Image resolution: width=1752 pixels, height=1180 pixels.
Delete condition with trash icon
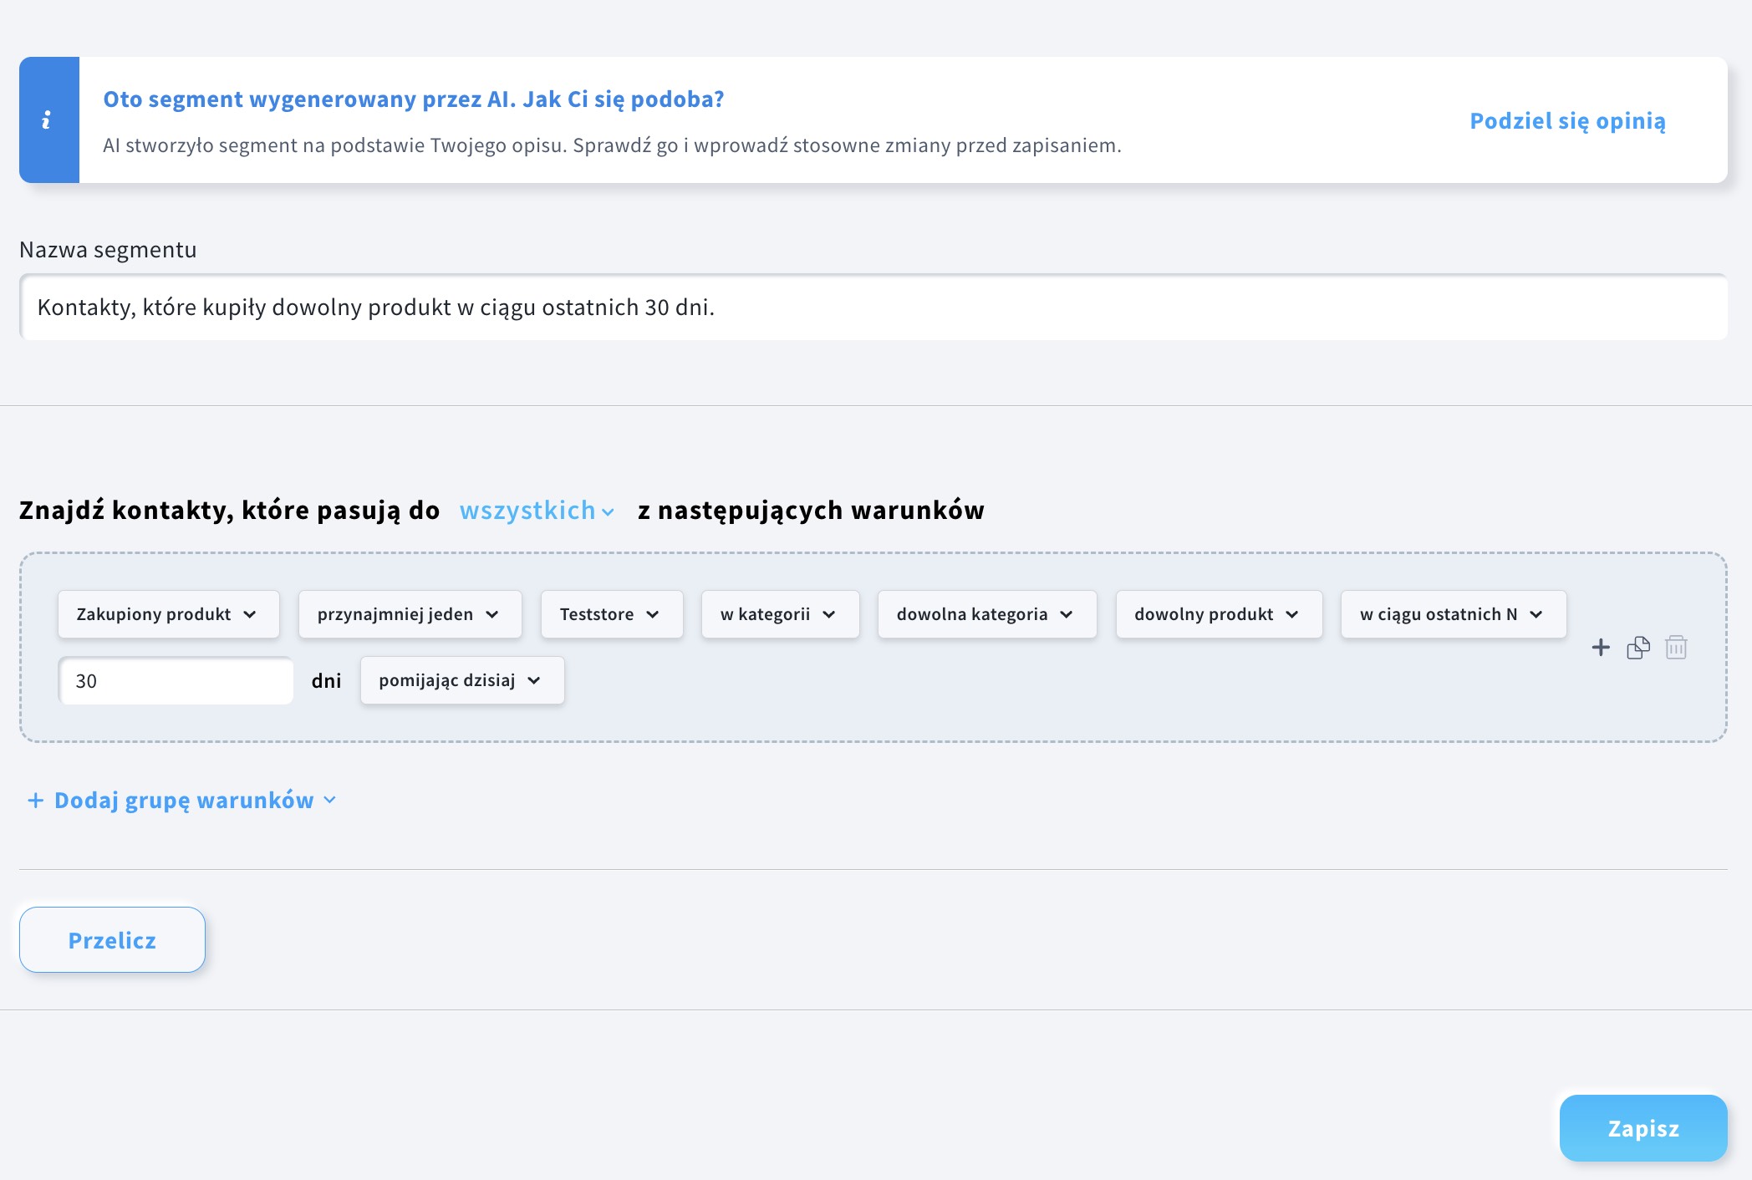1676,648
